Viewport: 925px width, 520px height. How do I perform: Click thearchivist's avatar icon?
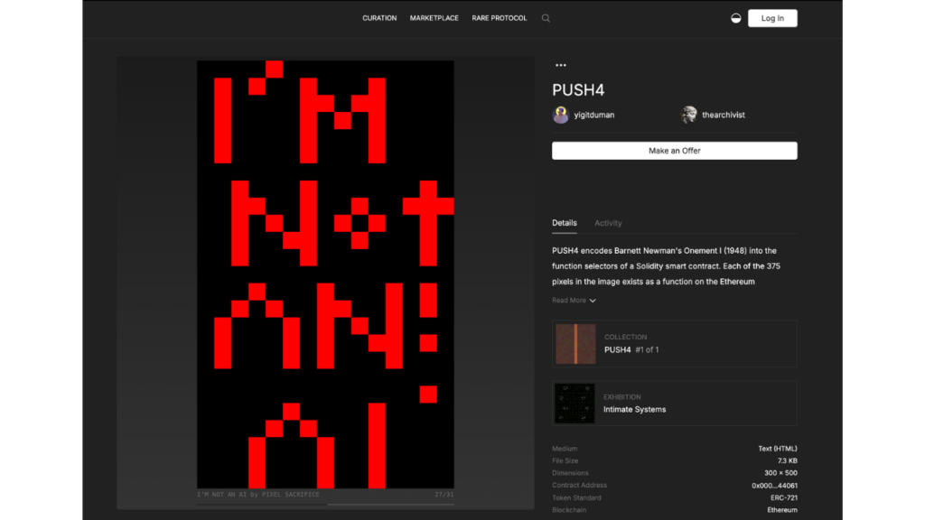coord(689,115)
